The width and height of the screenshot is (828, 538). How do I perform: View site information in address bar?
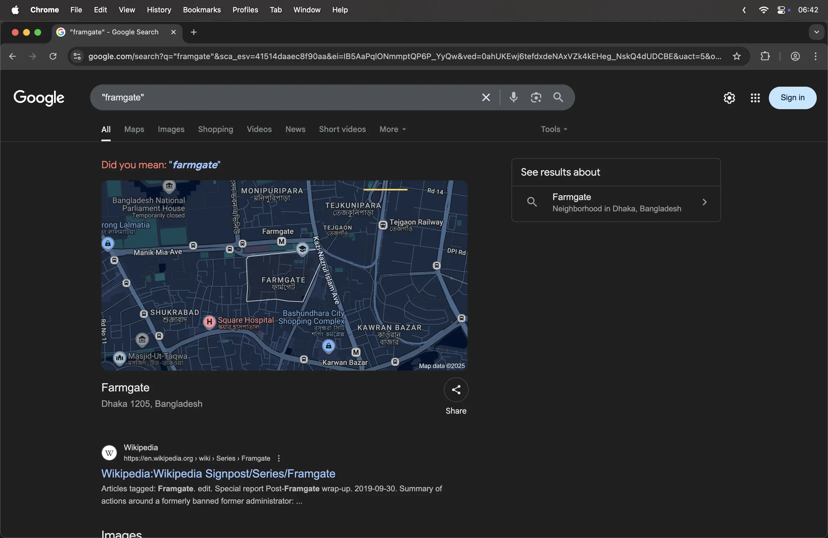coord(77,56)
